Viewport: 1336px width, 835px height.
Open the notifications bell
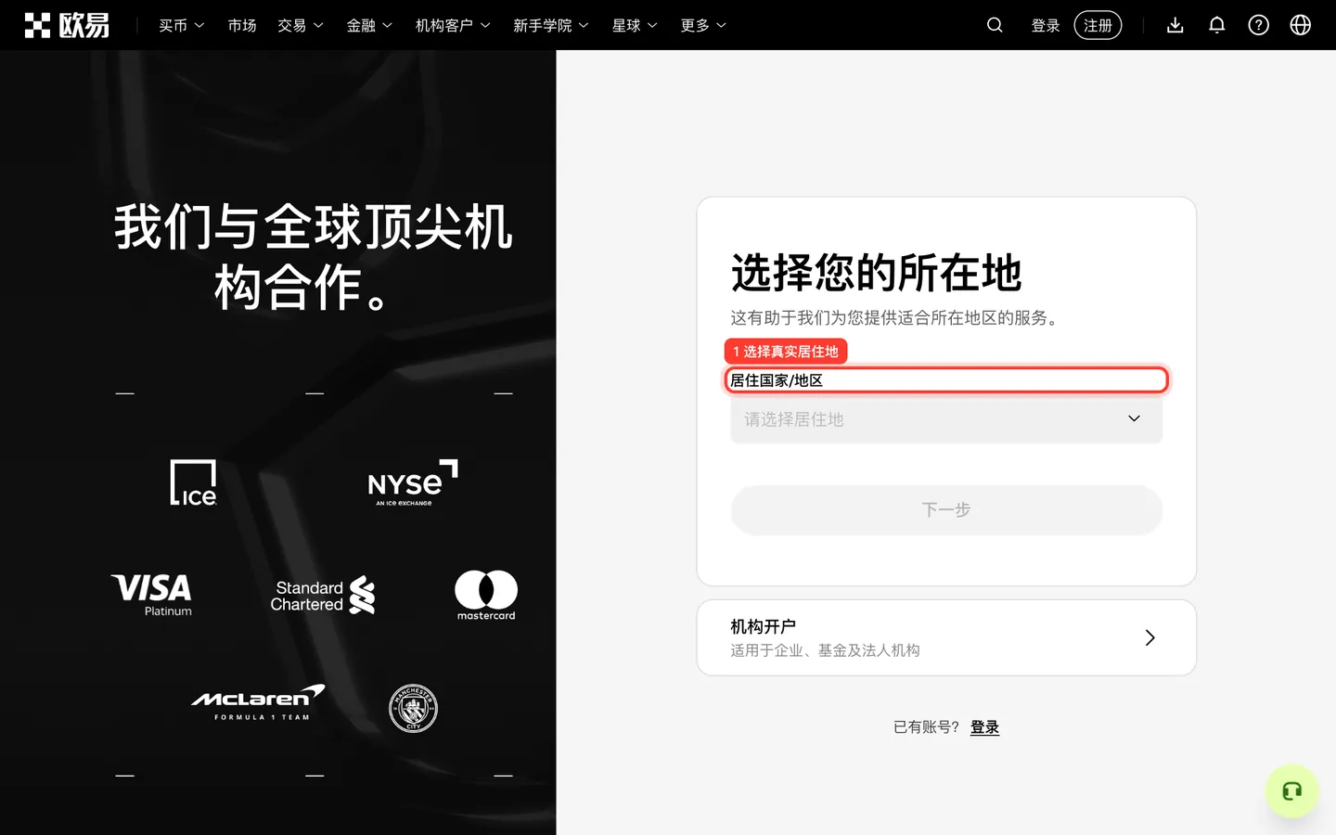click(x=1217, y=25)
